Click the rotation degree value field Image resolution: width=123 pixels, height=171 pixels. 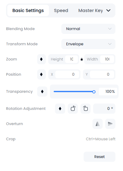point(104,109)
